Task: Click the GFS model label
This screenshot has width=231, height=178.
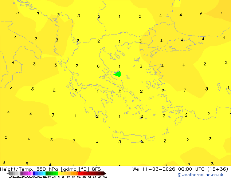Action: pos(96,169)
